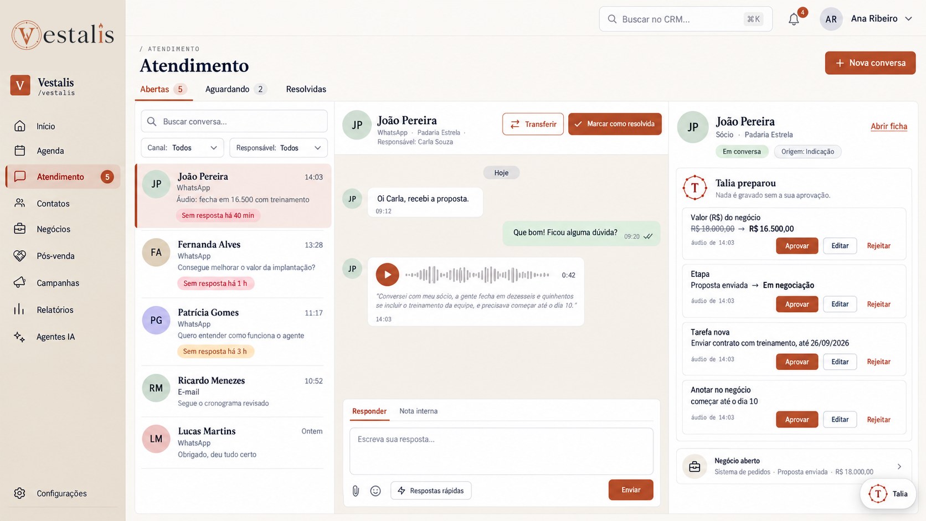
Task: Open the Campanhas megaphone icon
Action: (x=20, y=282)
